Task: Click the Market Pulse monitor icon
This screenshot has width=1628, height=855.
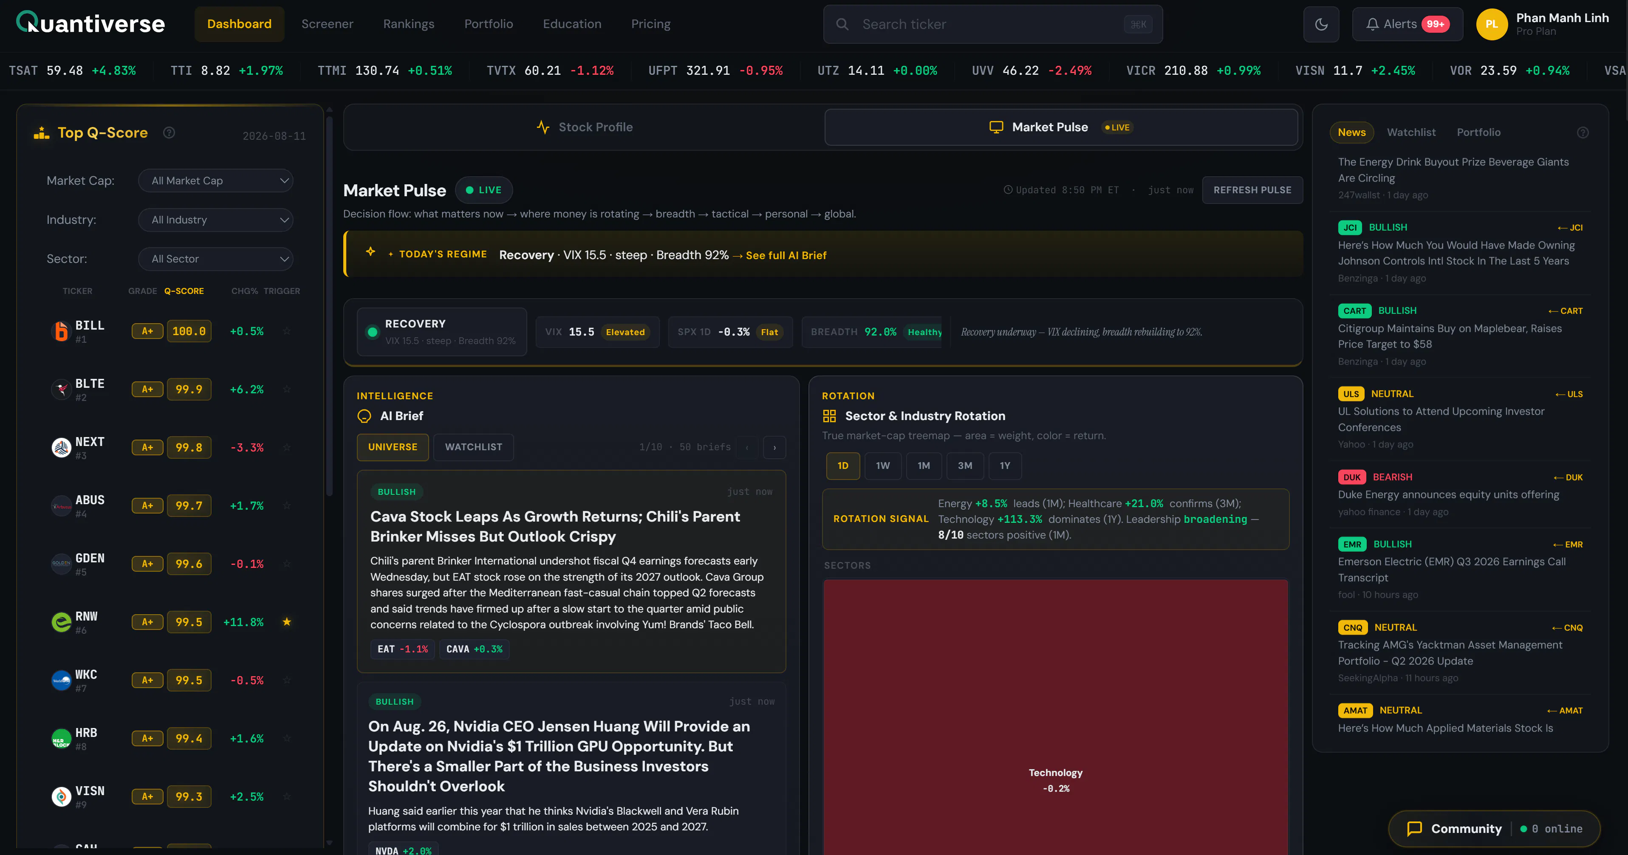Action: click(x=996, y=127)
